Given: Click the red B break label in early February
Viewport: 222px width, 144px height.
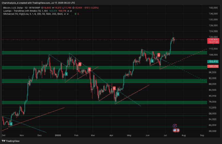Looking at the screenshot, I should tap(80, 64).
